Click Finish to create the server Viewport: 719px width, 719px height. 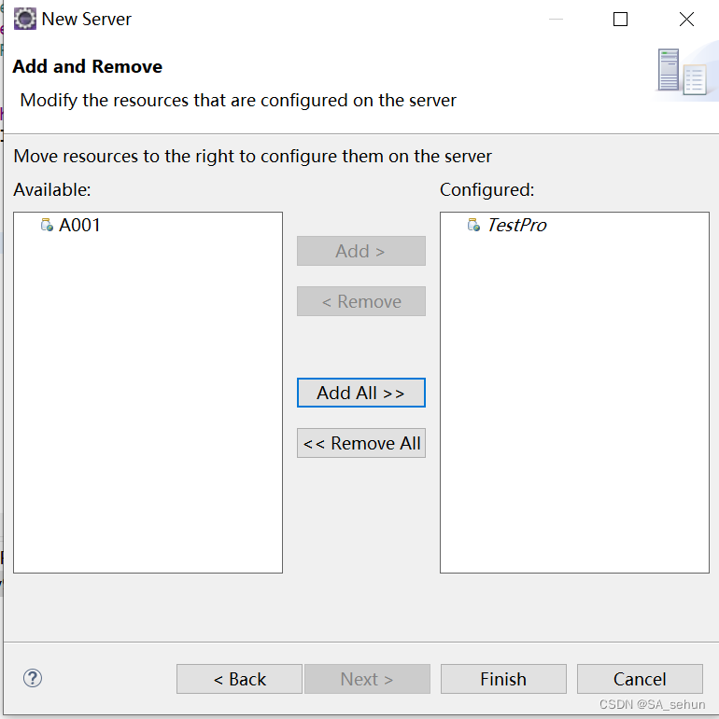click(503, 679)
